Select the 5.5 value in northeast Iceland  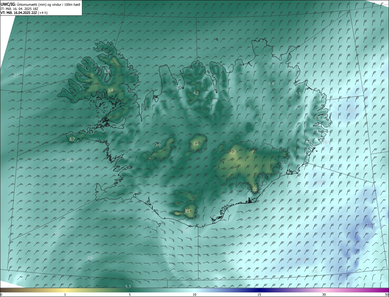coord(298,94)
